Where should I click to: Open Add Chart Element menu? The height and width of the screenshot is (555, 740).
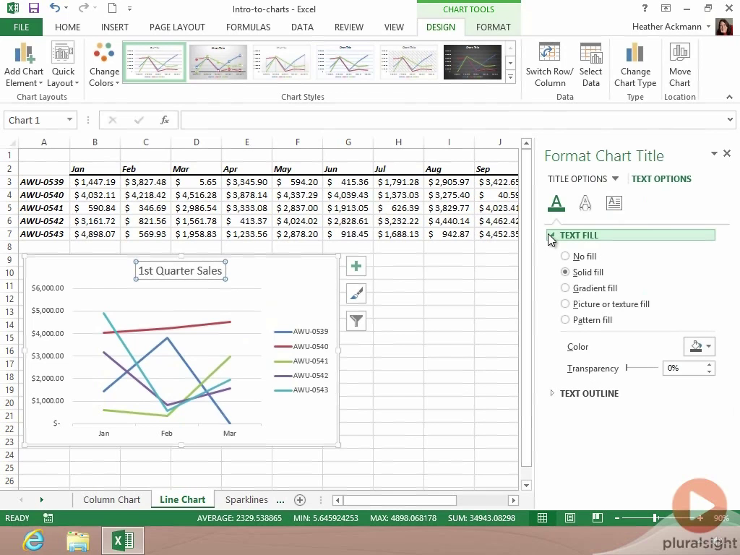[24, 65]
